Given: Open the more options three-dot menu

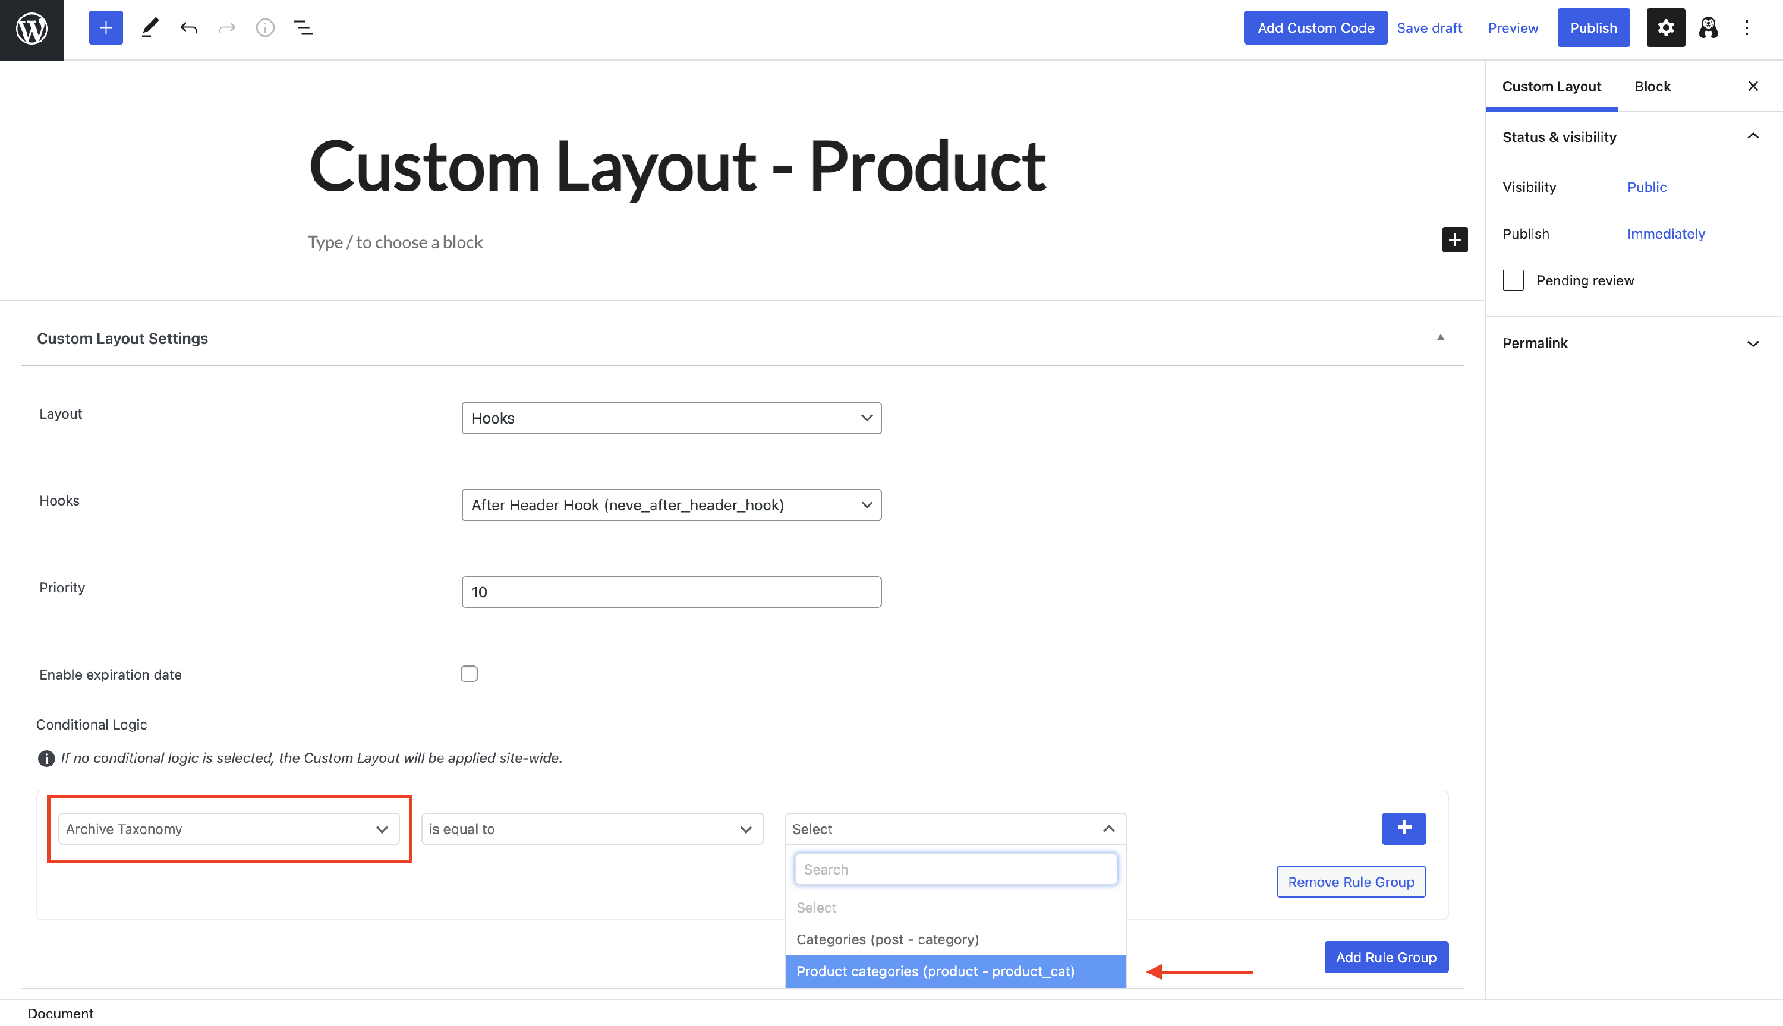Looking at the screenshot, I should coord(1747,27).
